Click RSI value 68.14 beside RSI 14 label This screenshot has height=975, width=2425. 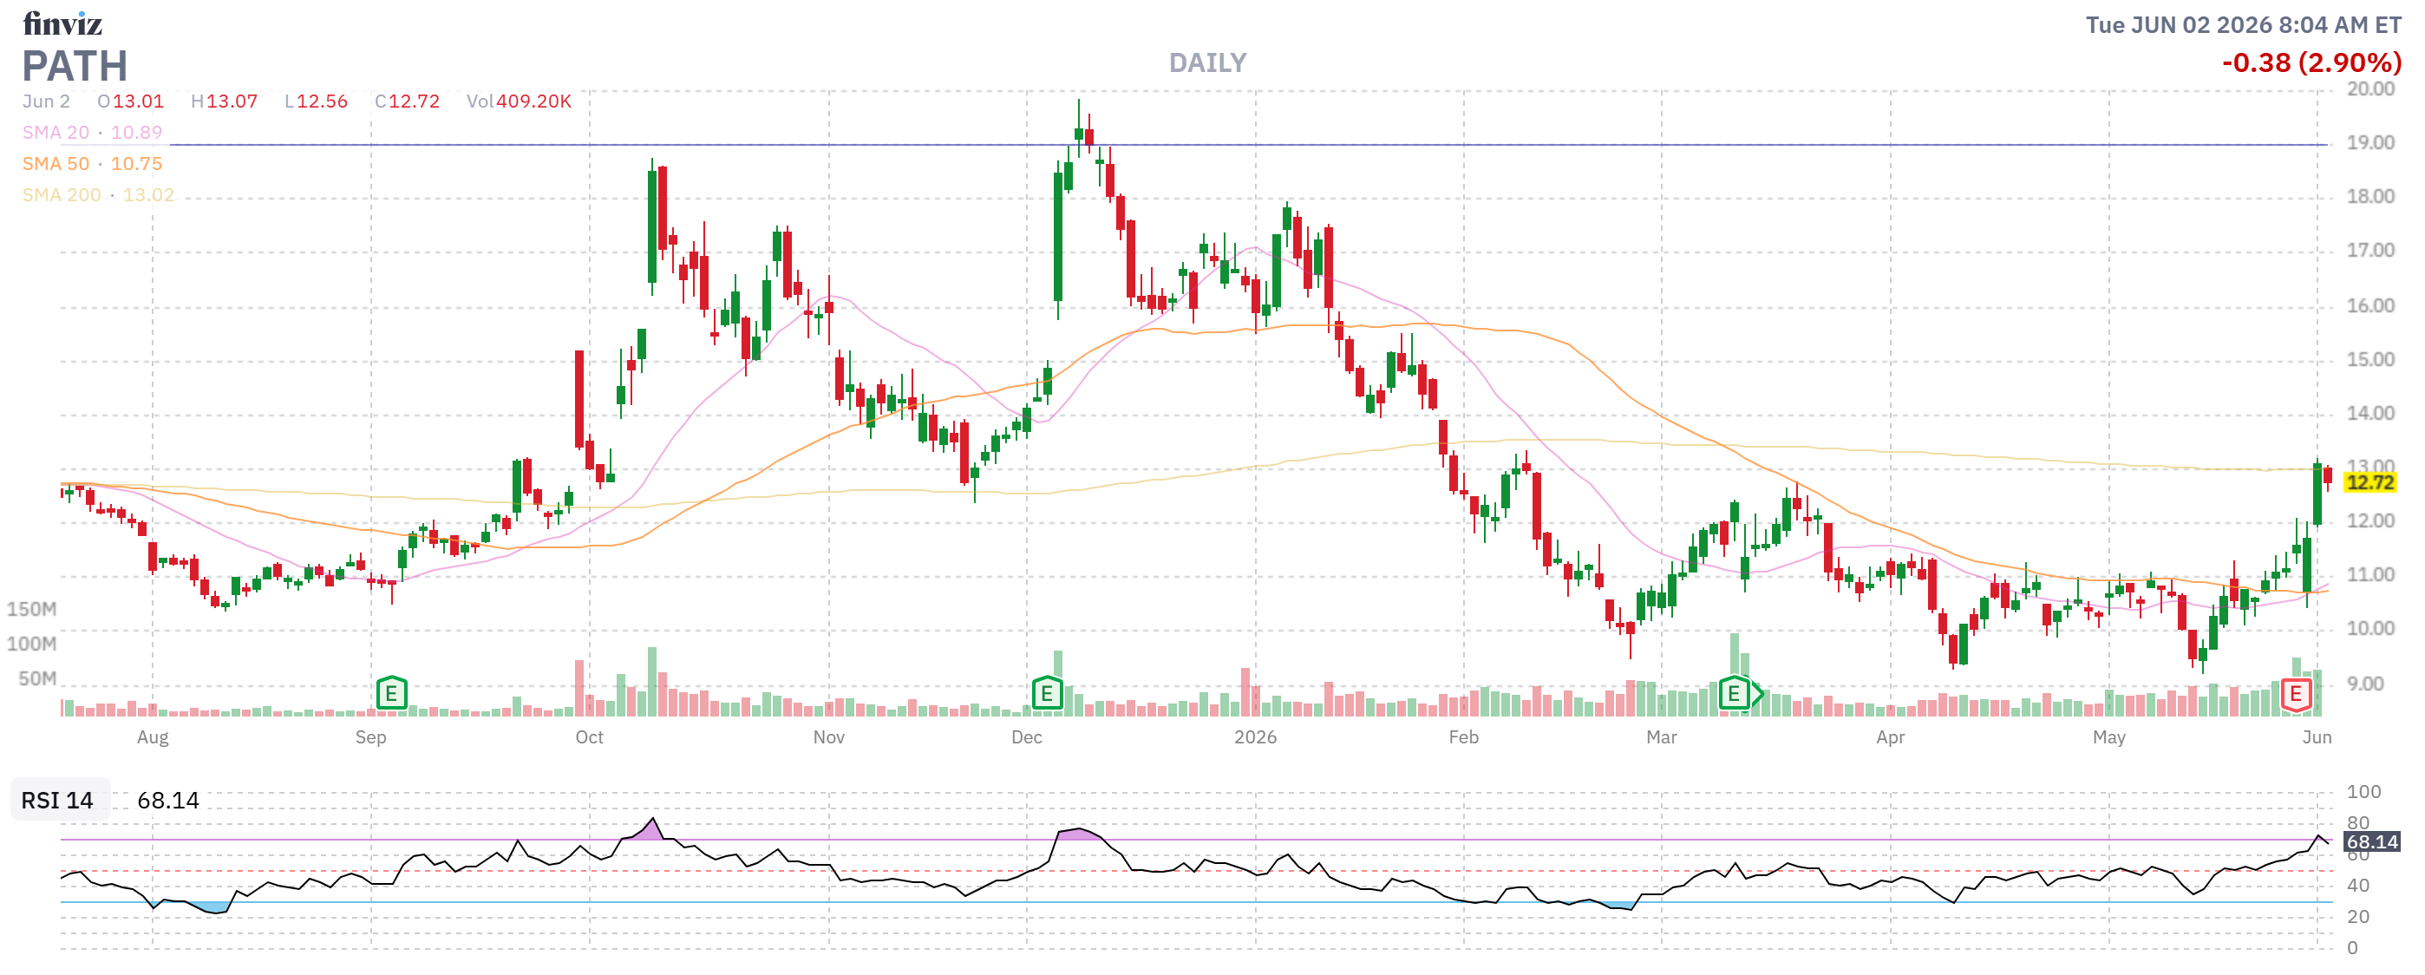pyautogui.click(x=168, y=801)
